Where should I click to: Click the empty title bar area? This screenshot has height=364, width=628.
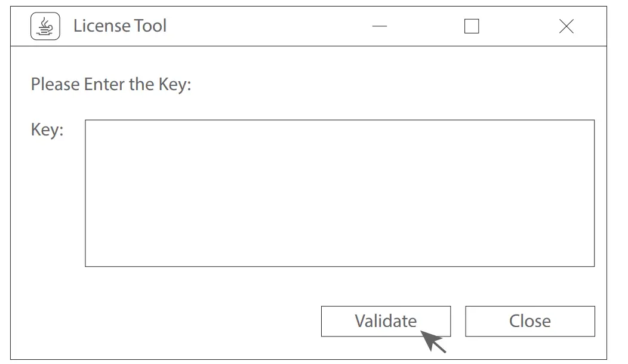coord(269,27)
